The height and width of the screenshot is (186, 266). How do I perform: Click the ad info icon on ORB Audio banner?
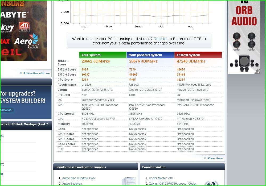[x=258, y=71]
